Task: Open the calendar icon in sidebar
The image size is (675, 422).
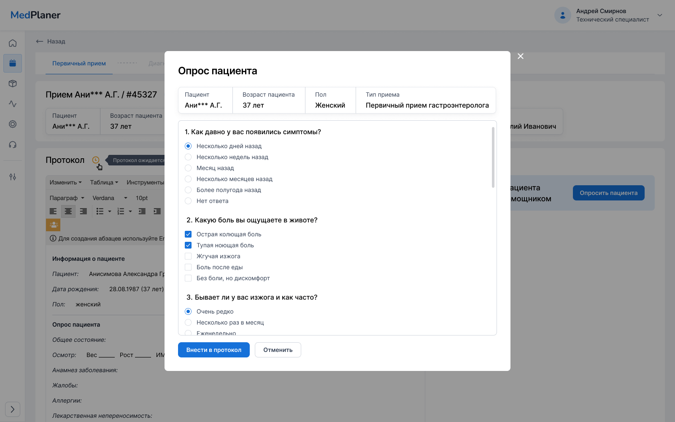Action: (13, 63)
